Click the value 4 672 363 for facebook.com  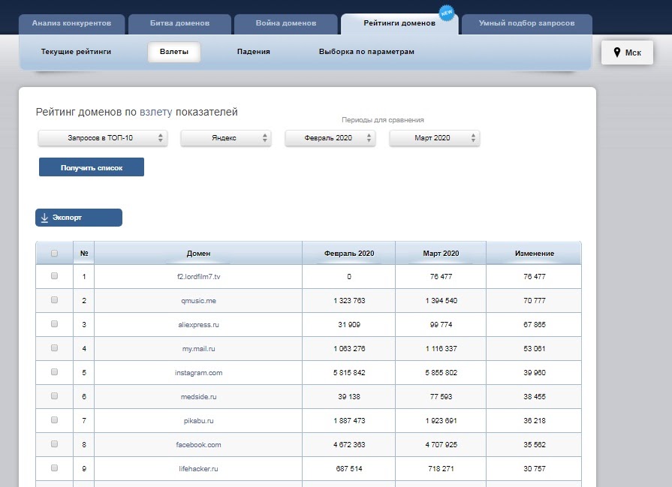[x=349, y=444]
